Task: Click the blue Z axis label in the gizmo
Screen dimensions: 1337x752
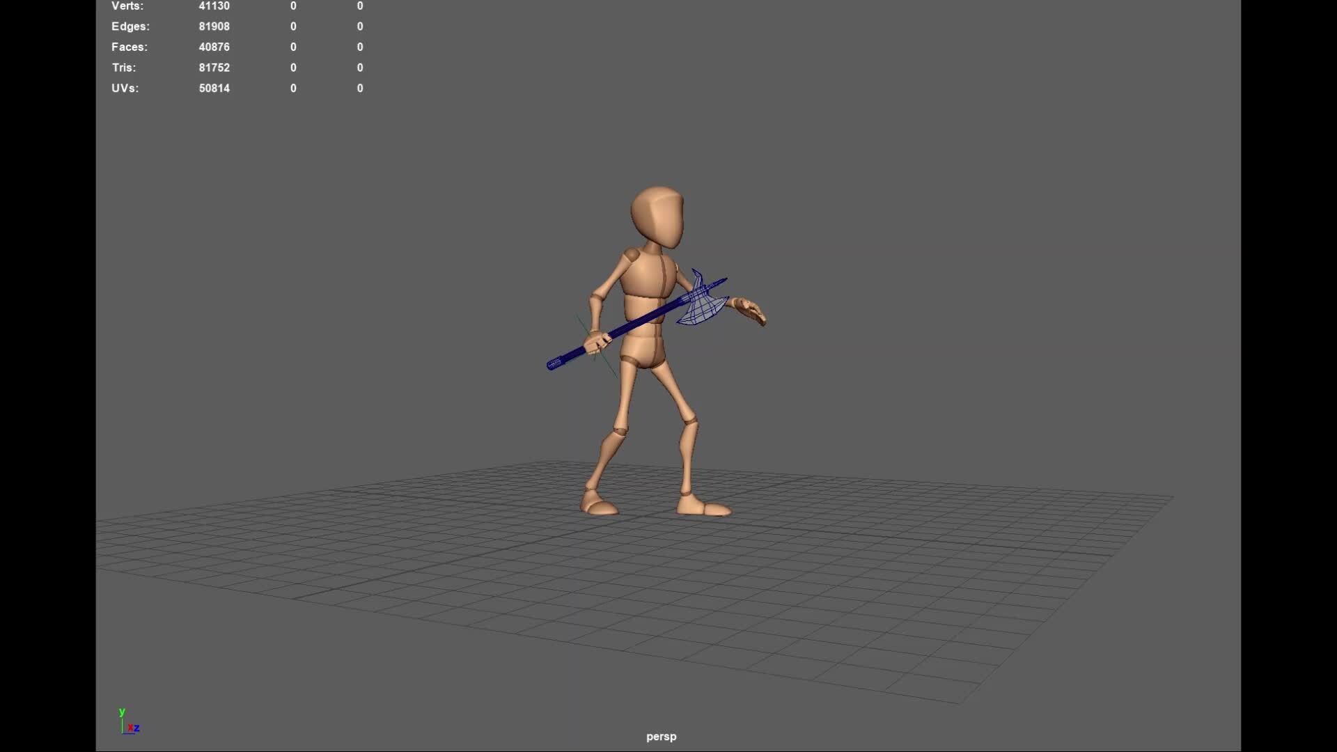Action: (x=137, y=728)
